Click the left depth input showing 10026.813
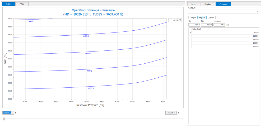Viewport: 261px width, 127px height. [8, 112]
